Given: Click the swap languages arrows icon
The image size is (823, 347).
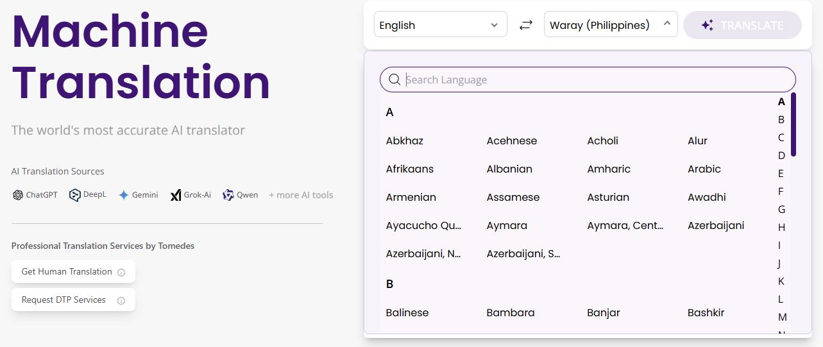Looking at the screenshot, I should click(525, 25).
